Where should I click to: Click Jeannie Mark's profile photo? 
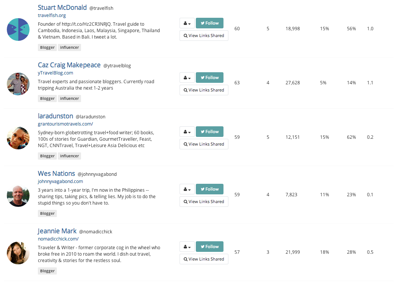(x=18, y=253)
